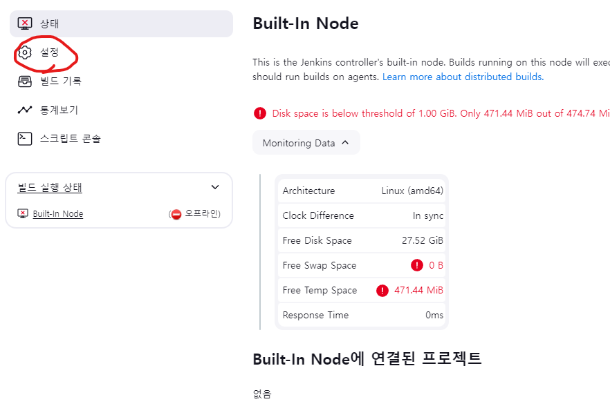Collapse the 빌드 실행 상태 panel with the chevron
The height and width of the screenshot is (415, 610).
point(214,187)
